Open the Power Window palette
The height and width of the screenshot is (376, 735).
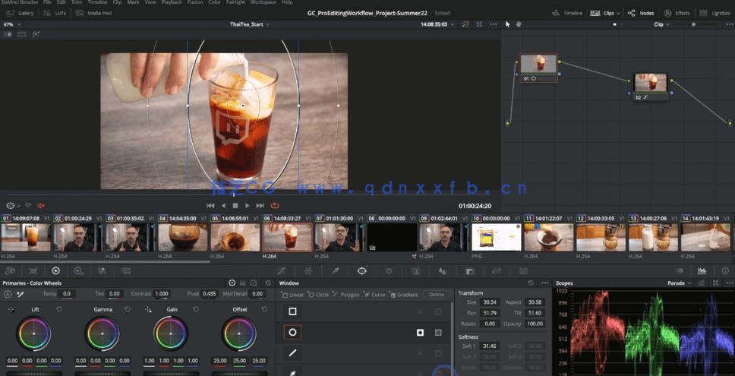[x=362, y=271]
